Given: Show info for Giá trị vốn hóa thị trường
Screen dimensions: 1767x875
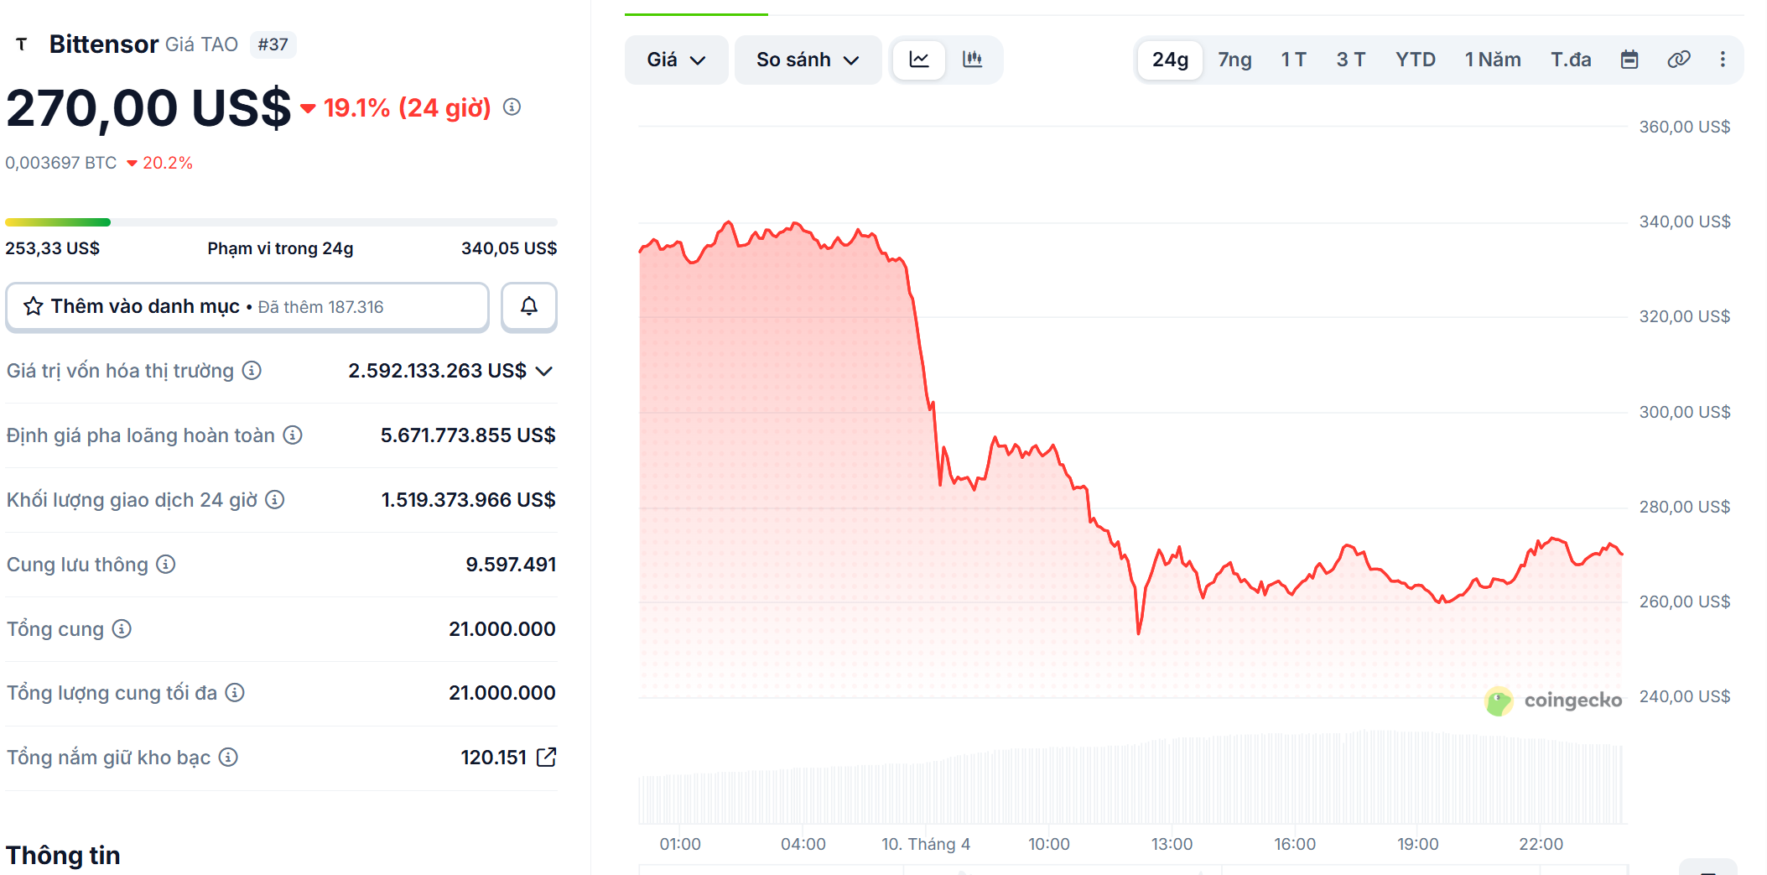Looking at the screenshot, I should point(252,371).
